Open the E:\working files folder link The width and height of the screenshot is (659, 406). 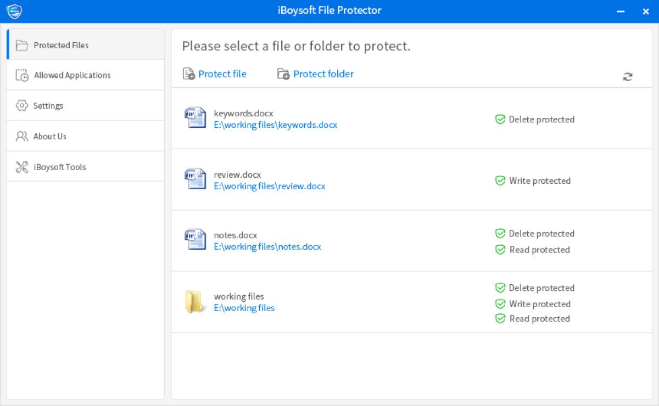244,308
